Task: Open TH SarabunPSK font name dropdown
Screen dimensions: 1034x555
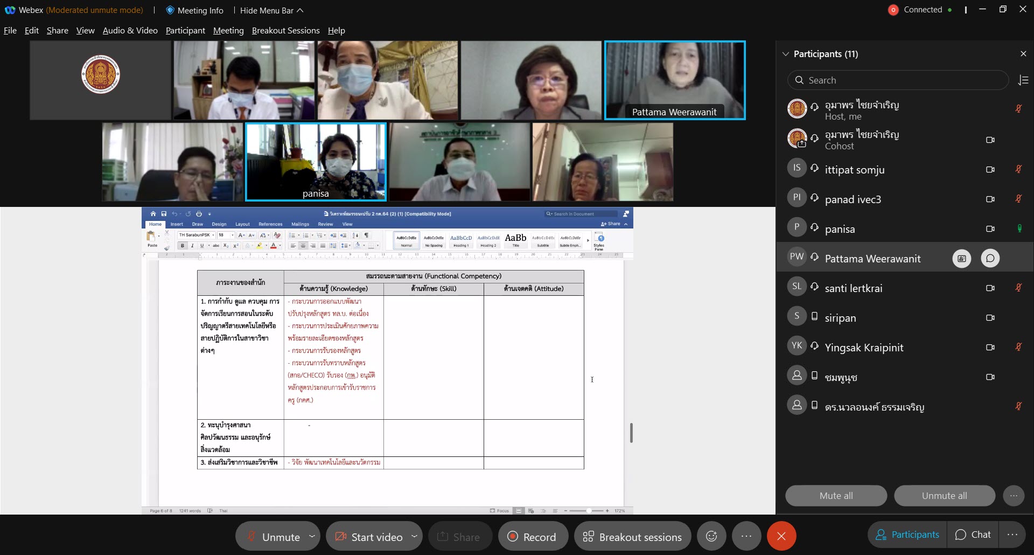Action: click(213, 235)
